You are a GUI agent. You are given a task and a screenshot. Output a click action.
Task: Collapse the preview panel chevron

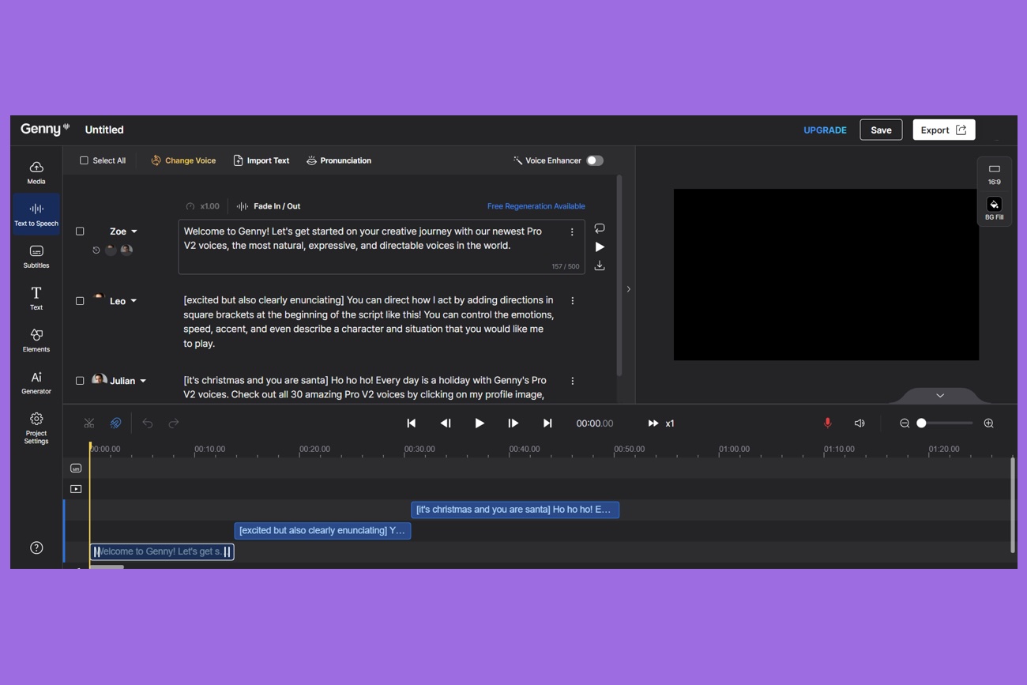pos(939,395)
